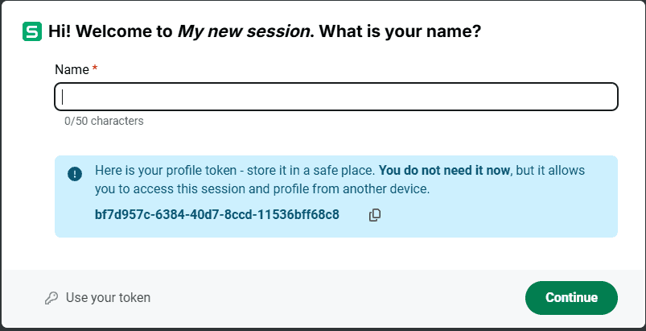The width and height of the screenshot is (646, 331).
Task: Click the empty gray footer bar area
Action: pos(338,298)
